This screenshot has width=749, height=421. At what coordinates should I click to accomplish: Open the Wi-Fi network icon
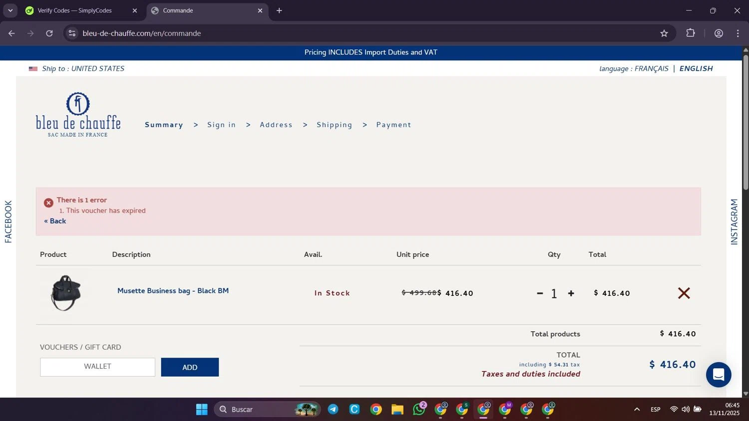click(674, 410)
